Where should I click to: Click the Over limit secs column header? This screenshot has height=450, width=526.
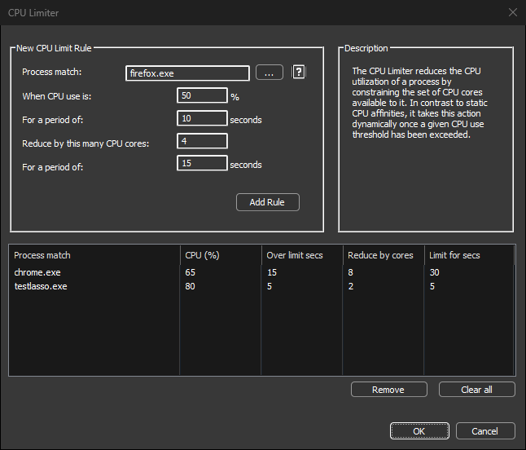(302, 255)
